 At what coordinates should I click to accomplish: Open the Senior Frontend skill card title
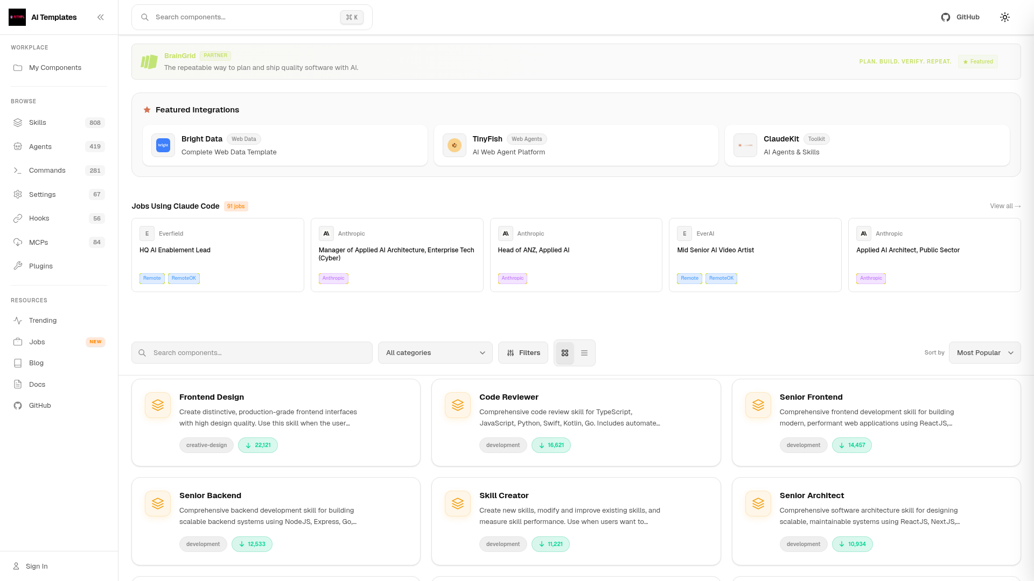point(811,397)
